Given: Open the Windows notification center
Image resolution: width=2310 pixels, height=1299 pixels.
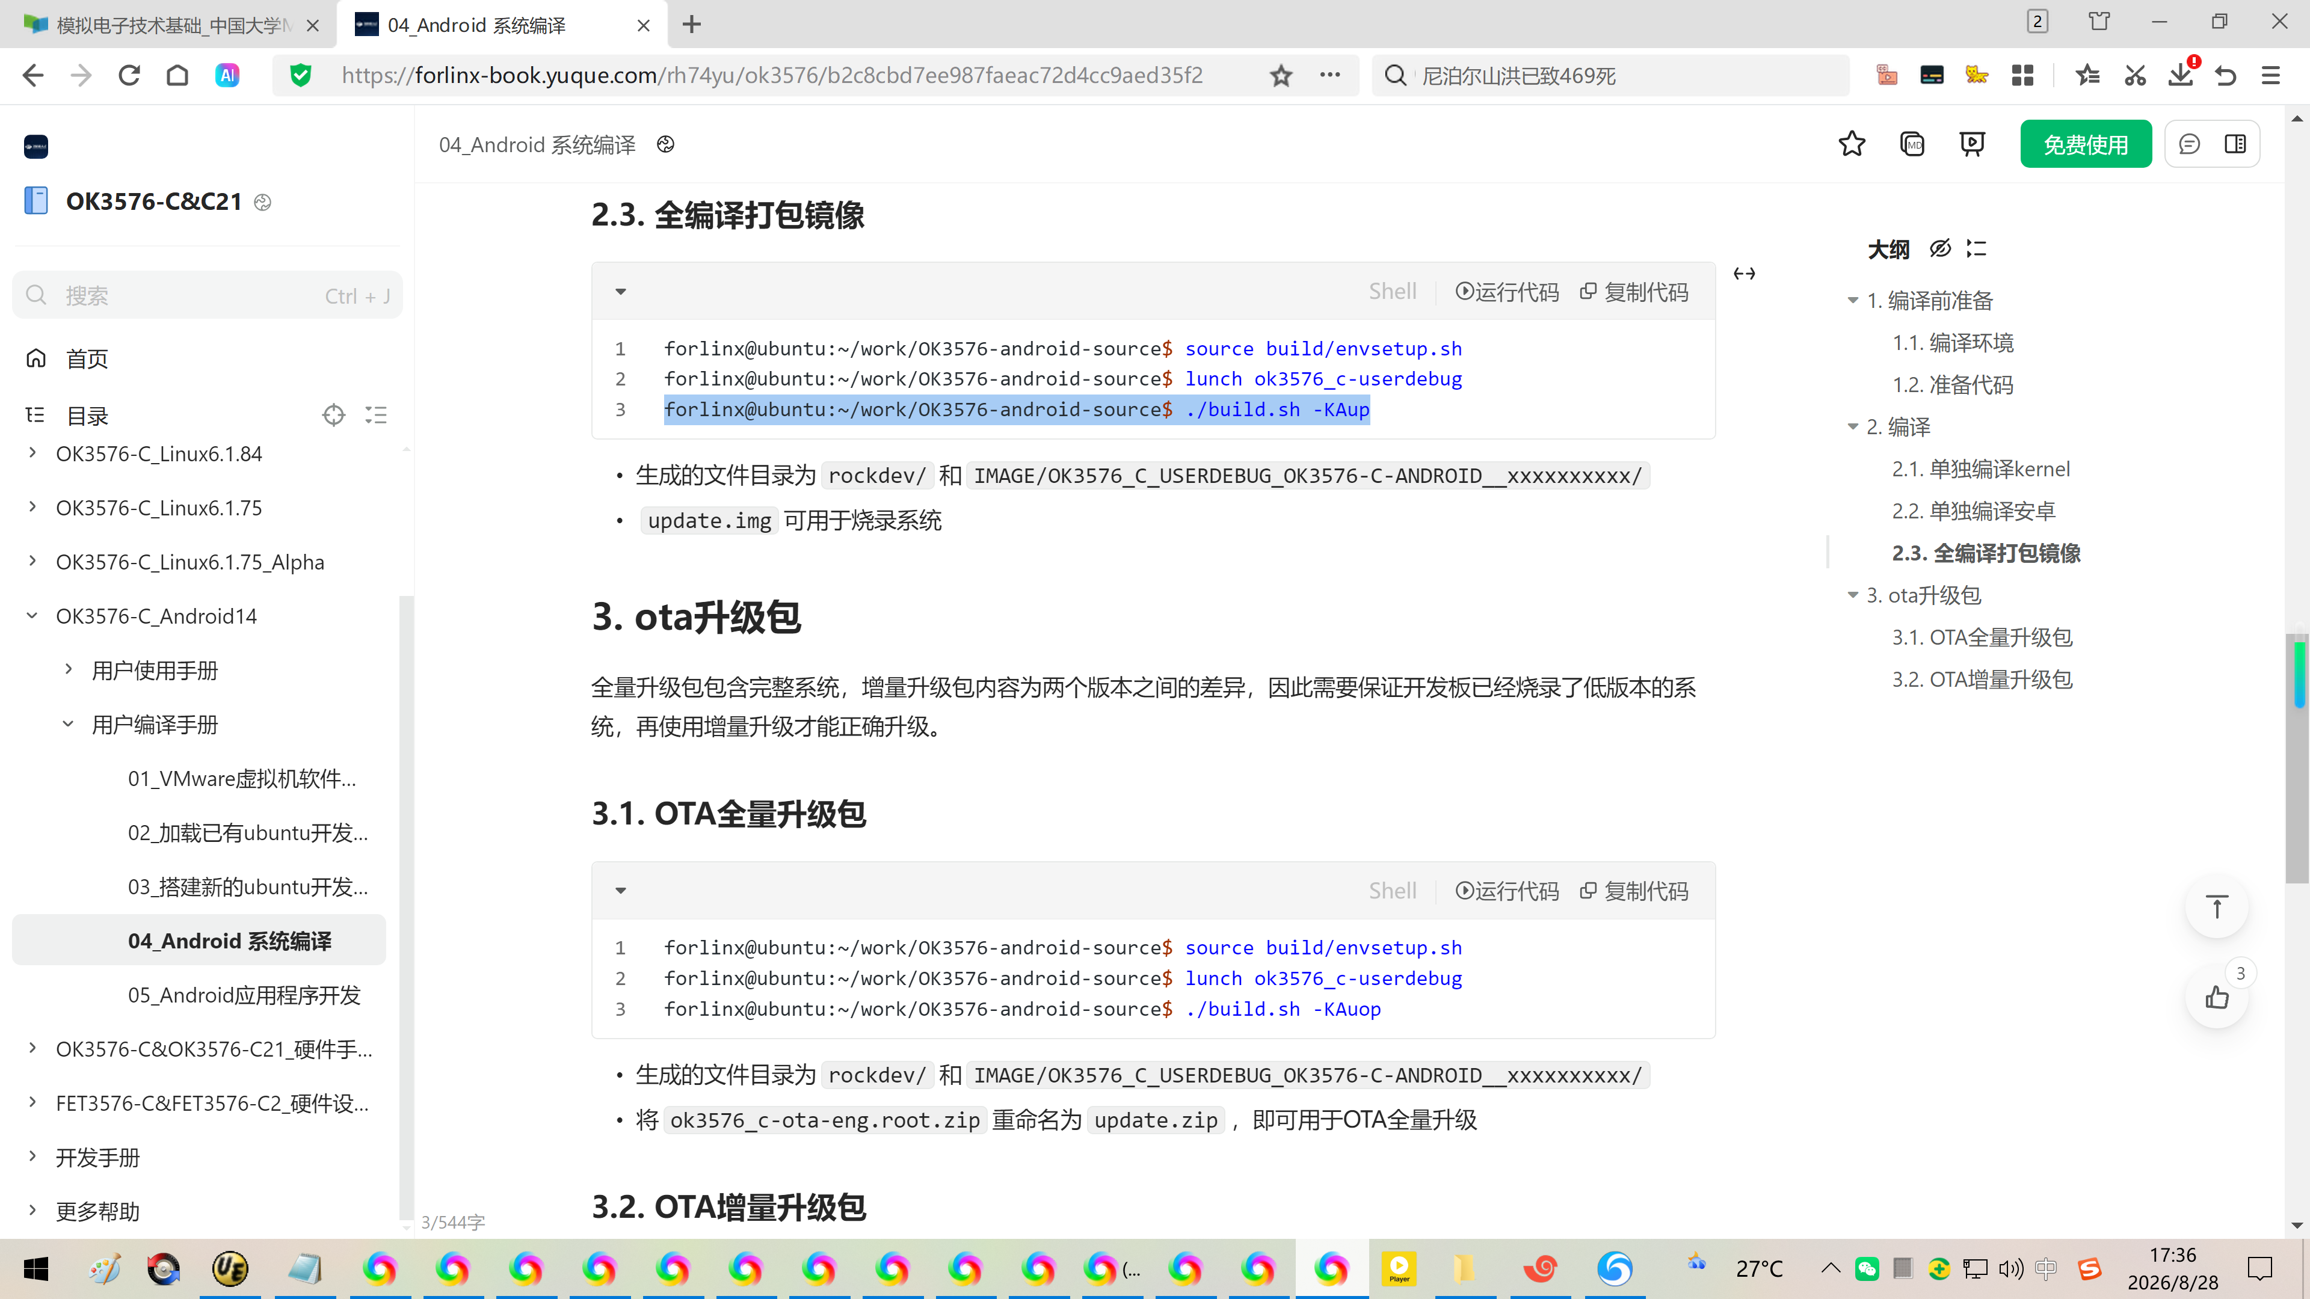Looking at the screenshot, I should [2260, 1268].
